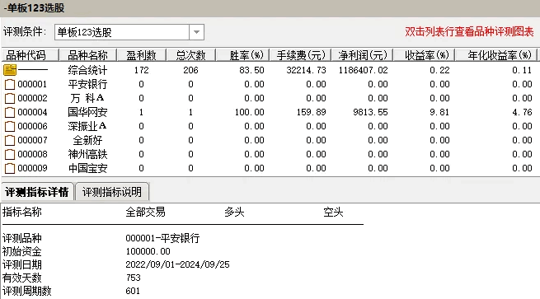This screenshot has height=299, width=540.
Task: Sort by the 品种名称 column header
Action: click(x=88, y=55)
